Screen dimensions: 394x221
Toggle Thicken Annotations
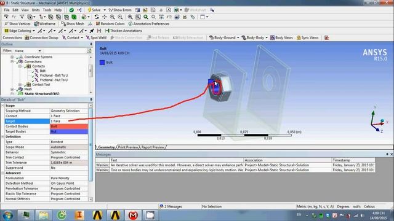point(123,31)
